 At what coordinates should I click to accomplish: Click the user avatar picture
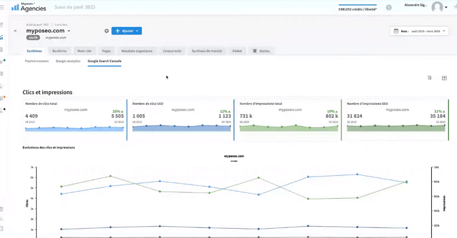click(437, 6)
